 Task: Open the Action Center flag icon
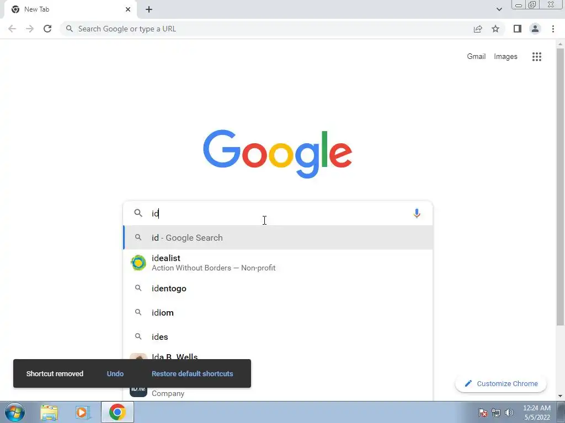pyautogui.click(x=483, y=413)
